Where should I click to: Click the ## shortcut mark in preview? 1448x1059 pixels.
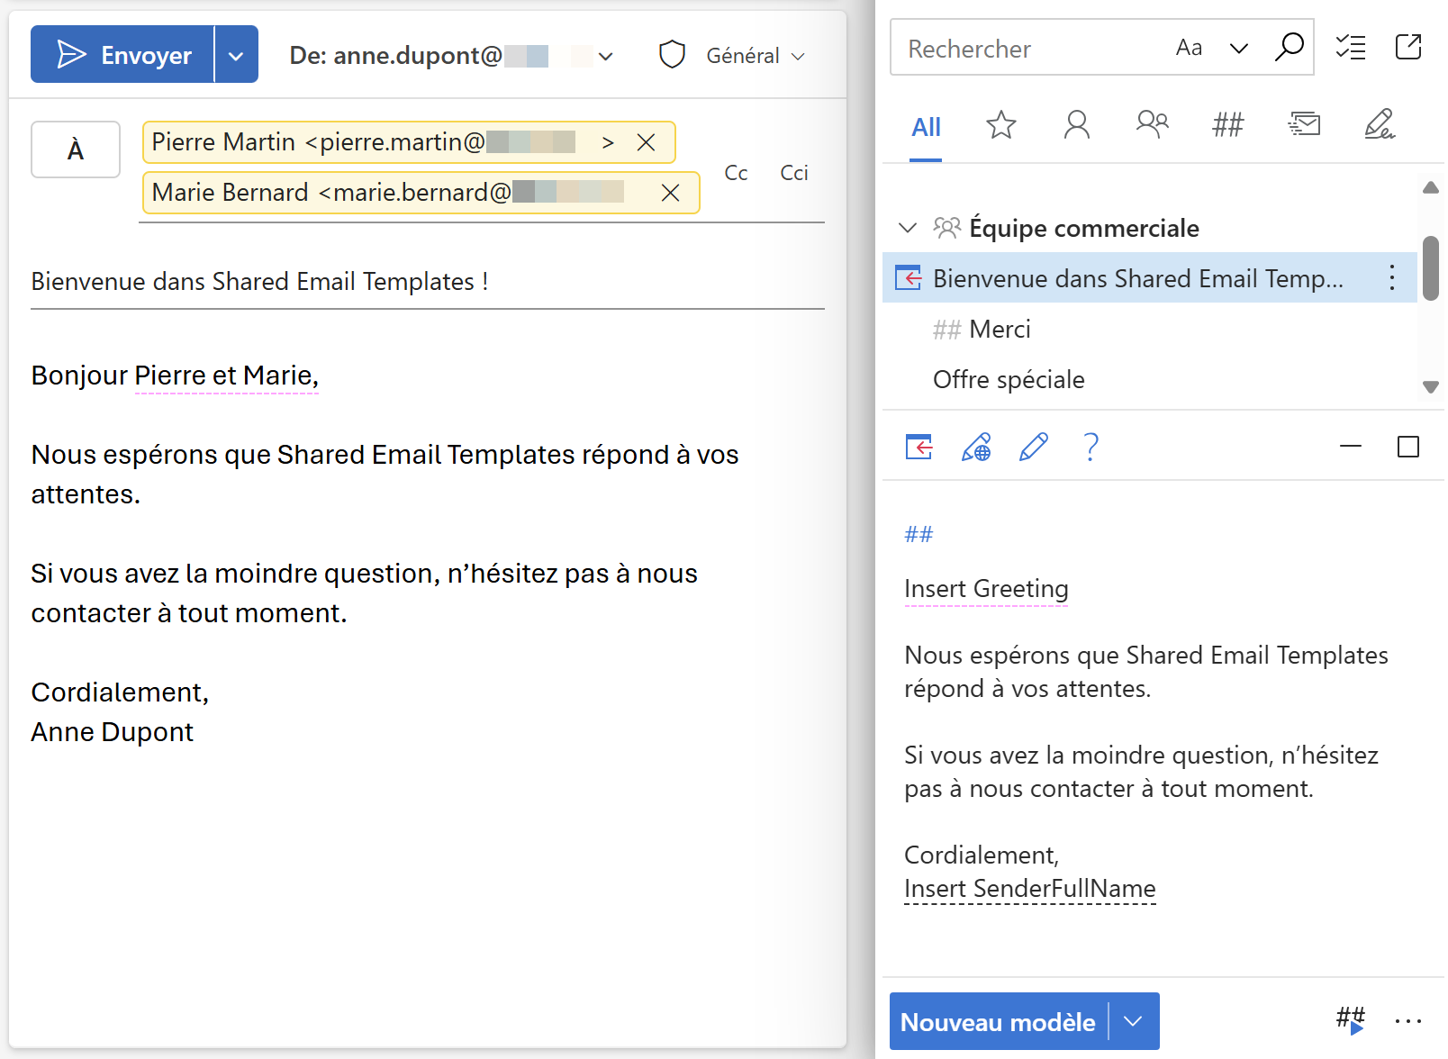pos(919,535)
